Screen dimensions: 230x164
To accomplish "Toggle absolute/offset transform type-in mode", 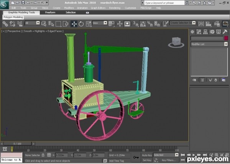I will [49, 155].
